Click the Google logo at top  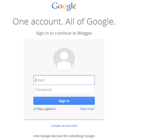[64, 6]
